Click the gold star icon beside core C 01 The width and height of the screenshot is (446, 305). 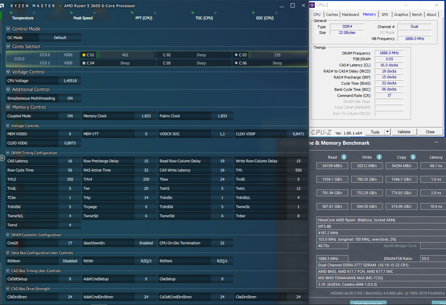click(84, 55)
